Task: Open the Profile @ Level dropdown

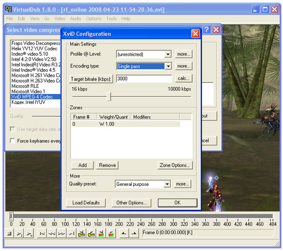Action: tap(168, 54)
